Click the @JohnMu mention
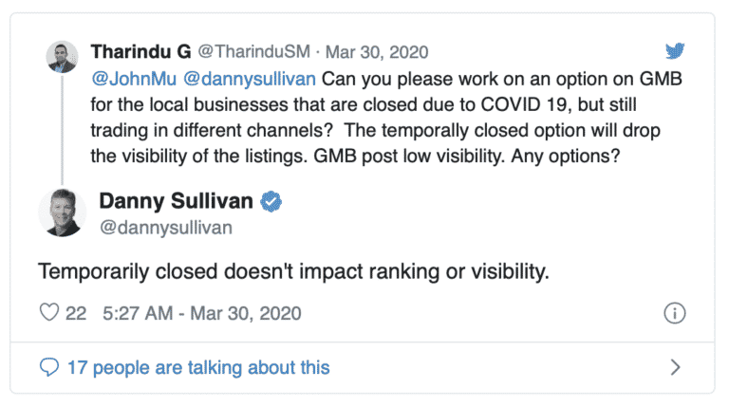Viewport: 729px width, 407px height. click(x=132, y=77)
